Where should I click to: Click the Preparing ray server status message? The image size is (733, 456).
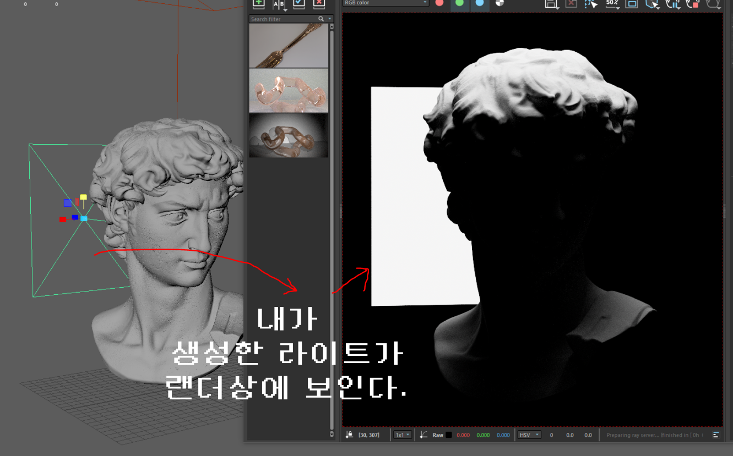[x=654, y=435]
